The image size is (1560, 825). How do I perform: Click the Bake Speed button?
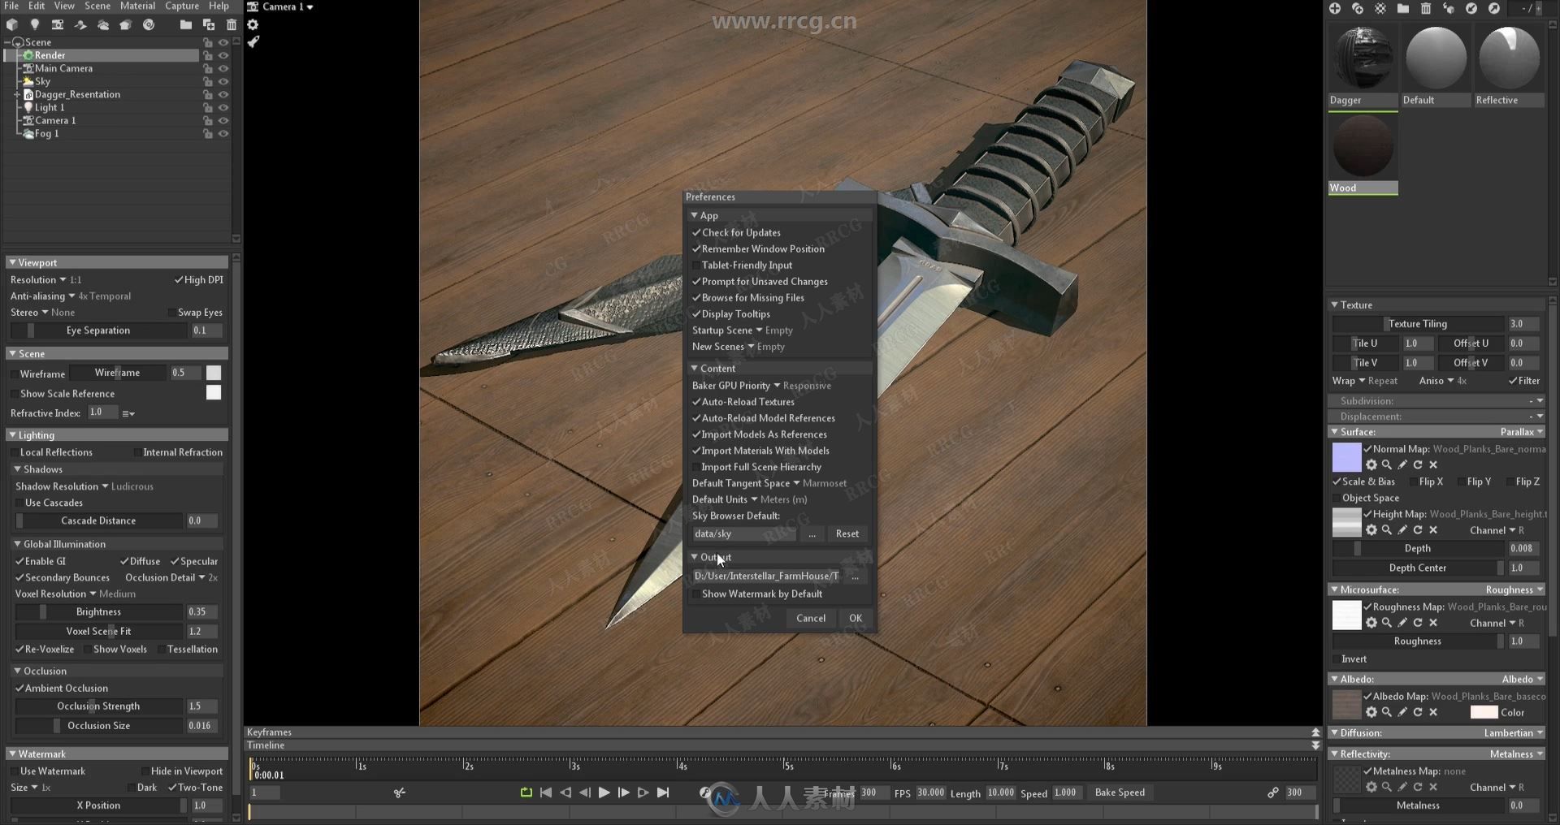pyautogui.click(x=1120, y=793)
